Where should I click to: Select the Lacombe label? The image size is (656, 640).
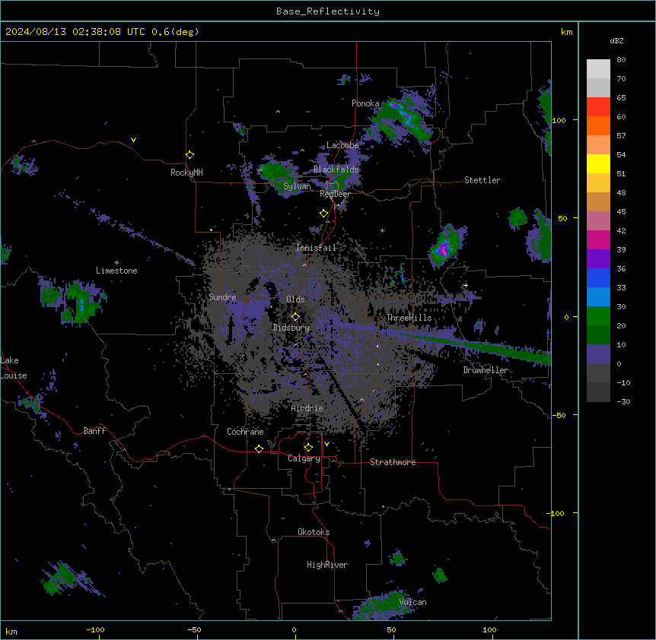[342, 145]
